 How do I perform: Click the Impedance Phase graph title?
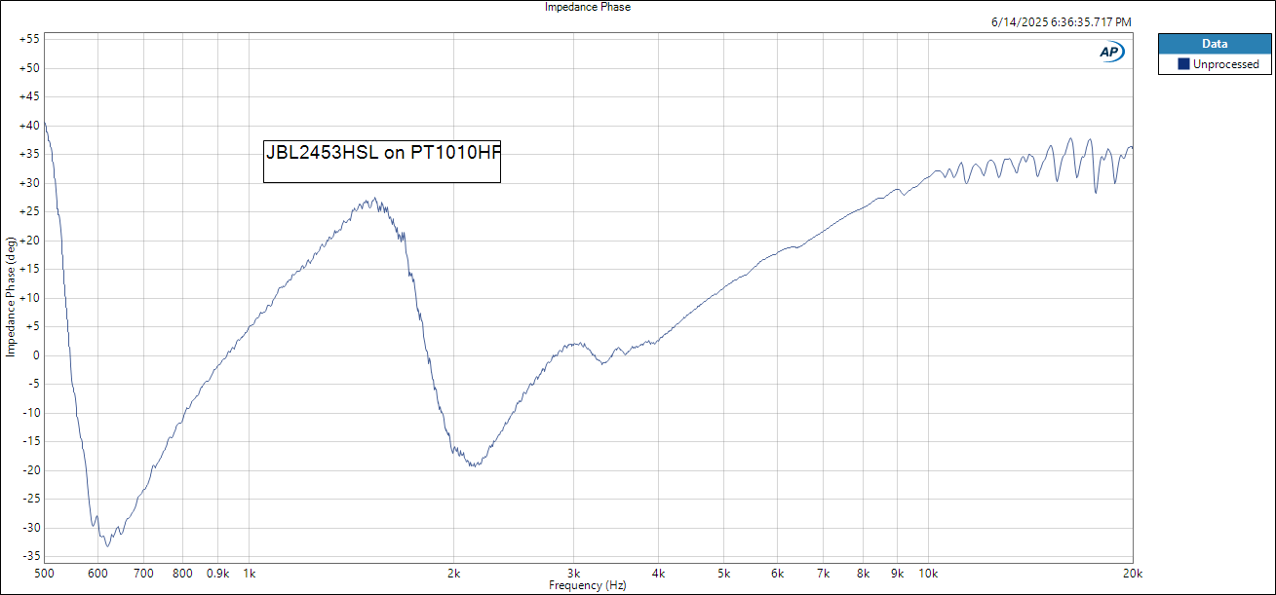[588, 7]
